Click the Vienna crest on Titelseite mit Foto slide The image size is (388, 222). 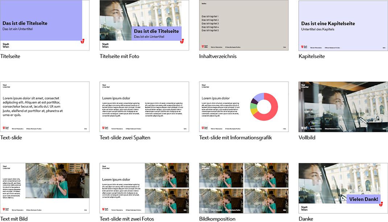[x=182, y=41]
